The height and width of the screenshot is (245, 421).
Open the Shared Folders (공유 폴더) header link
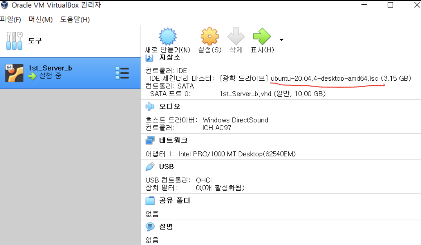(x=174, y=200)
